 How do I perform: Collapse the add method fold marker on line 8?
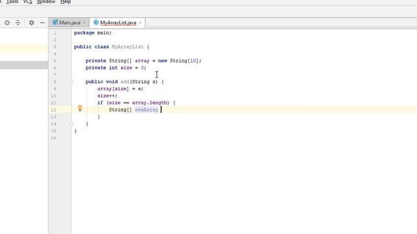(71, 82)
